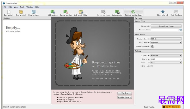Remove sprites toolbar icon

pos(66,12)
